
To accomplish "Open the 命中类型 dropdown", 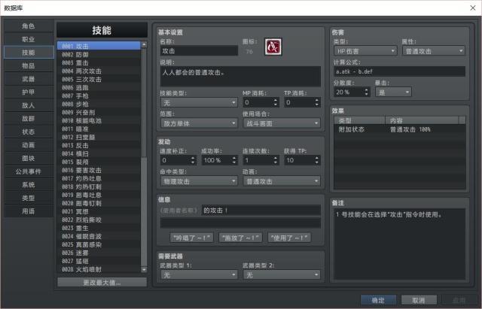I will [x=199, y=181].
